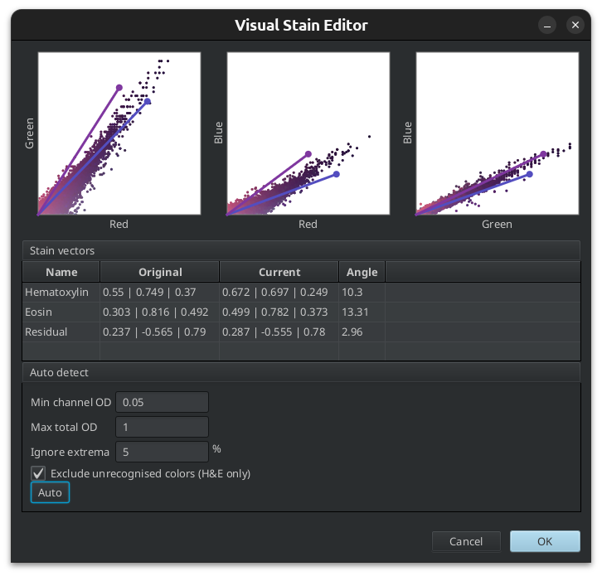Image resolution: width=602 pixels, height=576 pixels.
Task: Cancel the Visual Stain Editor dialog
Action: click(x=466, y=541)
